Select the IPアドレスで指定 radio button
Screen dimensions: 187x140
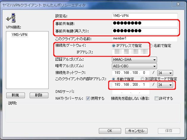114,46
